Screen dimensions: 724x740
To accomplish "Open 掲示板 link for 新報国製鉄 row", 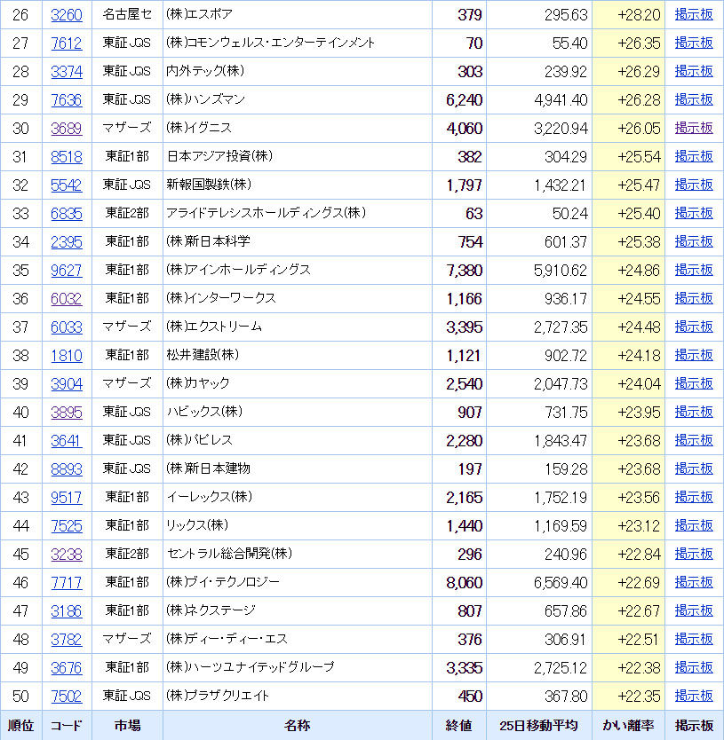I will pyautogui.click(x=694, y=185).
